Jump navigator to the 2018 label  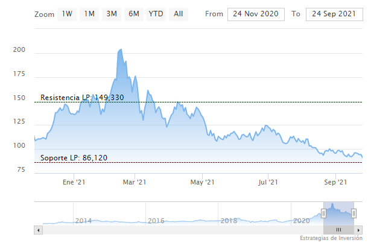229,221
